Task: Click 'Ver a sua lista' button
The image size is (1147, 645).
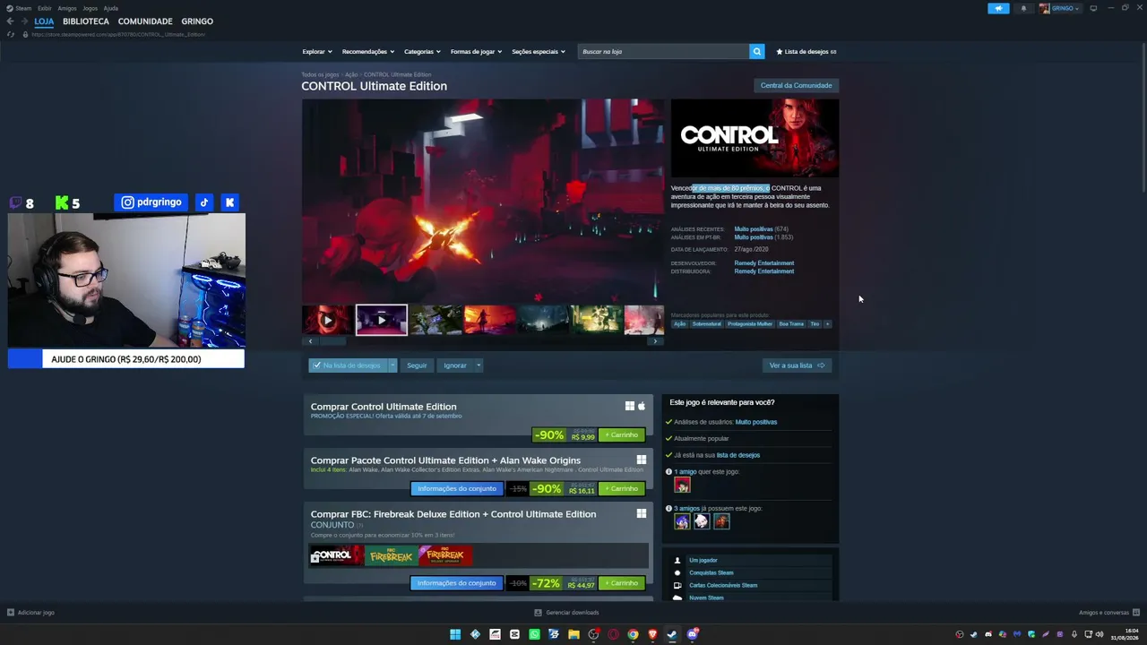Action: pos(797,365)
